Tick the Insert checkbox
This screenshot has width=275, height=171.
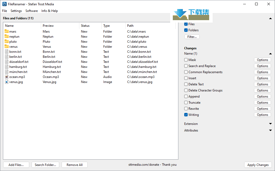[186, 78]
